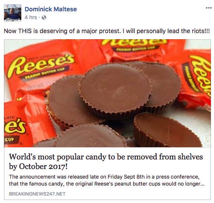The width and height of the screenshot is (214, 203).
Task: Click the BREAKINGNEWS247.NET source link
Action: click(x=37, y=194)
